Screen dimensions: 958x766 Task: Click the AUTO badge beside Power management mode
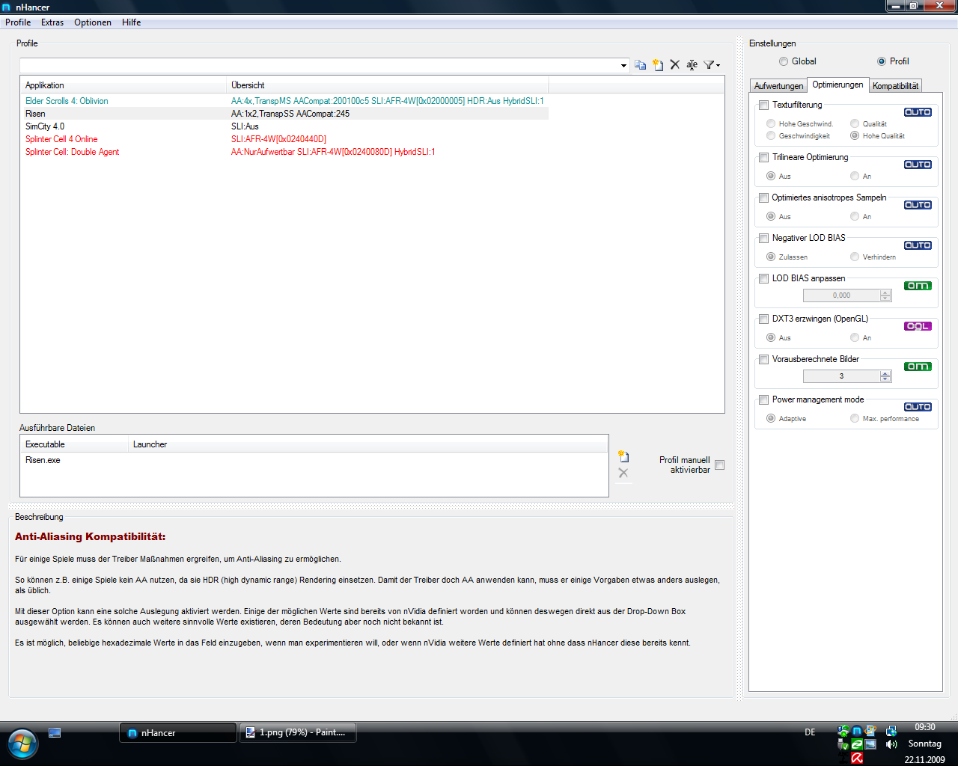coord(918,407)
